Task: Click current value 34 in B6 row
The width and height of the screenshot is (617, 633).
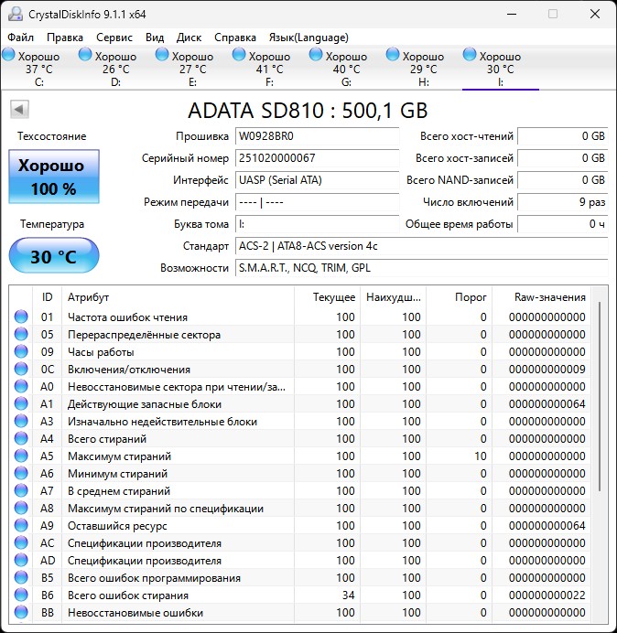Action: tap(348, 595)
